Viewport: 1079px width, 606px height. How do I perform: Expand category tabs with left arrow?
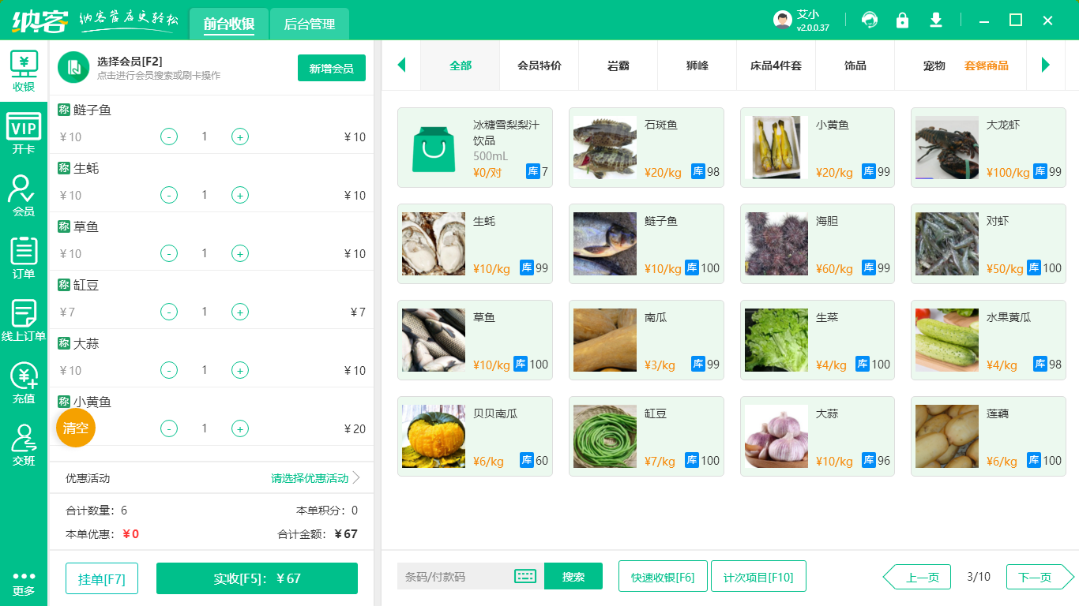click(x=401, y=66)
